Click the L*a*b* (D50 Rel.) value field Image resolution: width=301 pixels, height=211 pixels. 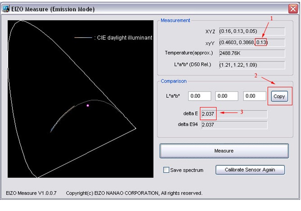click(x=252, y=65)
